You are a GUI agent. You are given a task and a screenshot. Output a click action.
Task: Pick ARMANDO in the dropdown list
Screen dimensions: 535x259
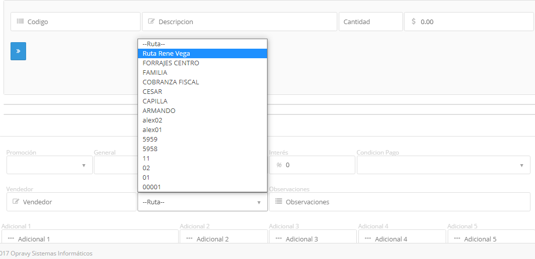point(202,111)
